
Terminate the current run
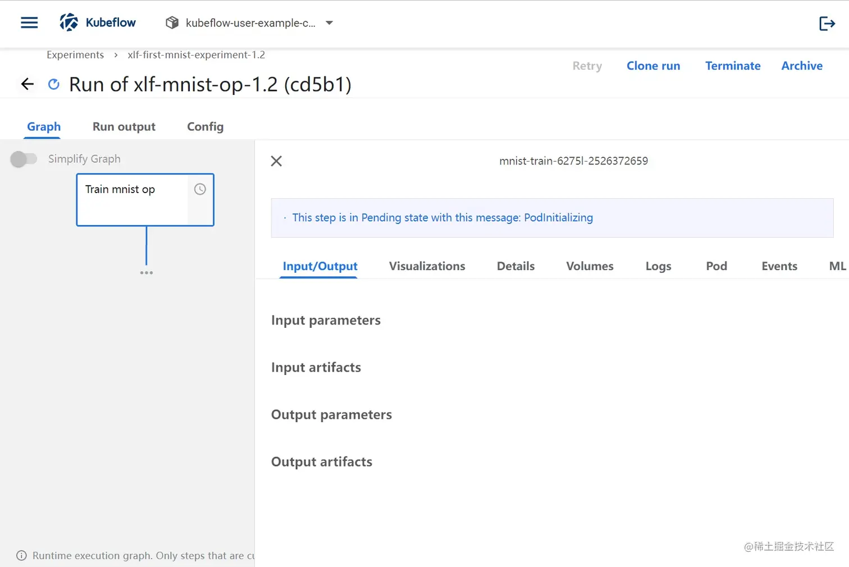(x=733, y=66)
